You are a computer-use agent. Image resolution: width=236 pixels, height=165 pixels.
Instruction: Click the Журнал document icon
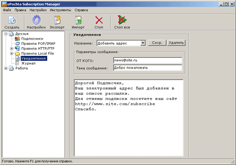[x=17, y=63]
